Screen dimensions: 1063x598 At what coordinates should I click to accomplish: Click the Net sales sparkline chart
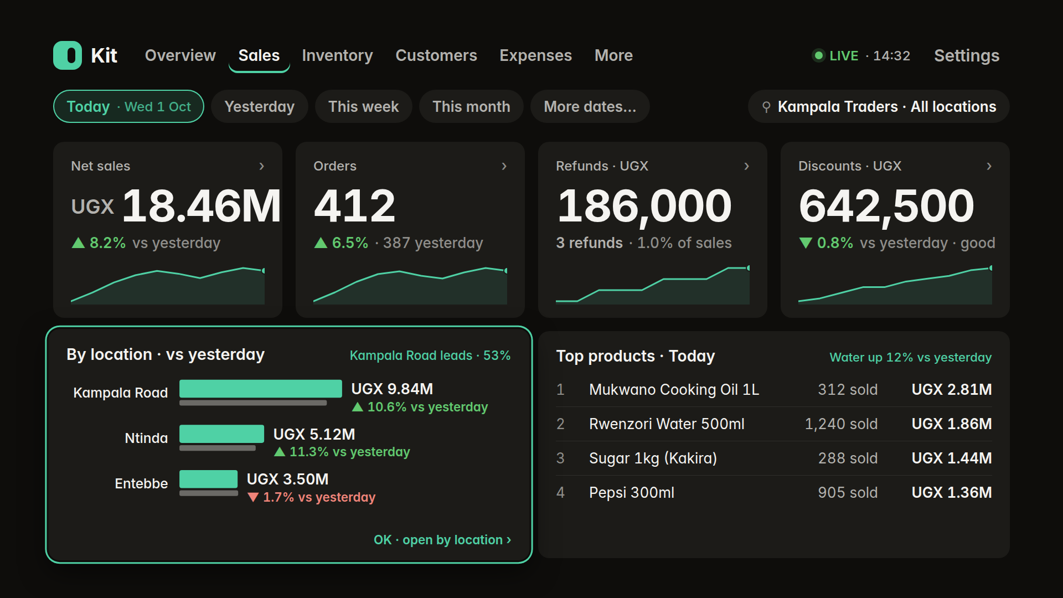point(168,286)
